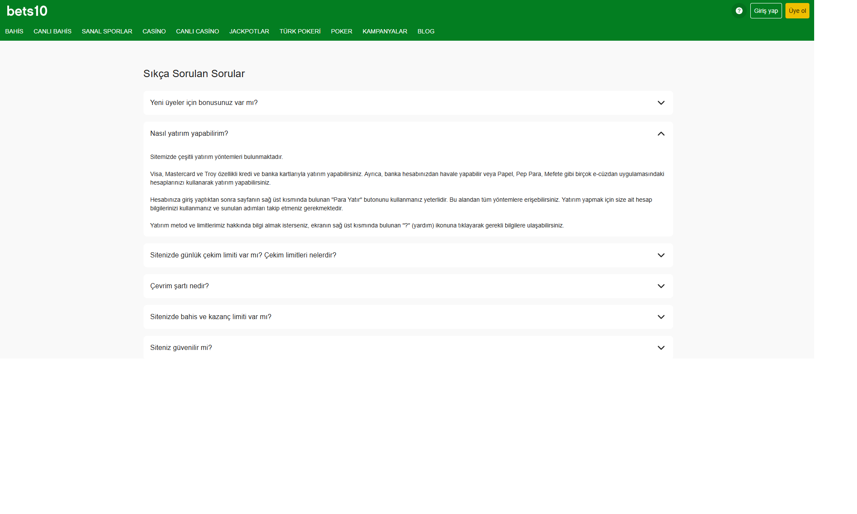
Task: Expand the 'Siteniz güvenilir mi?' chevron
Action: click(661, 348)
